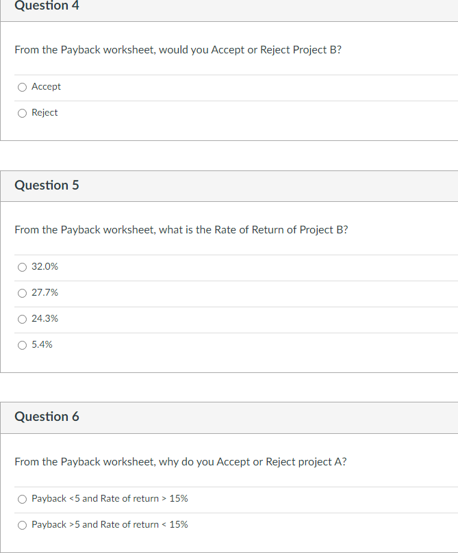
Task: Click the 32.0% answer label text
Action: point(44,267)
